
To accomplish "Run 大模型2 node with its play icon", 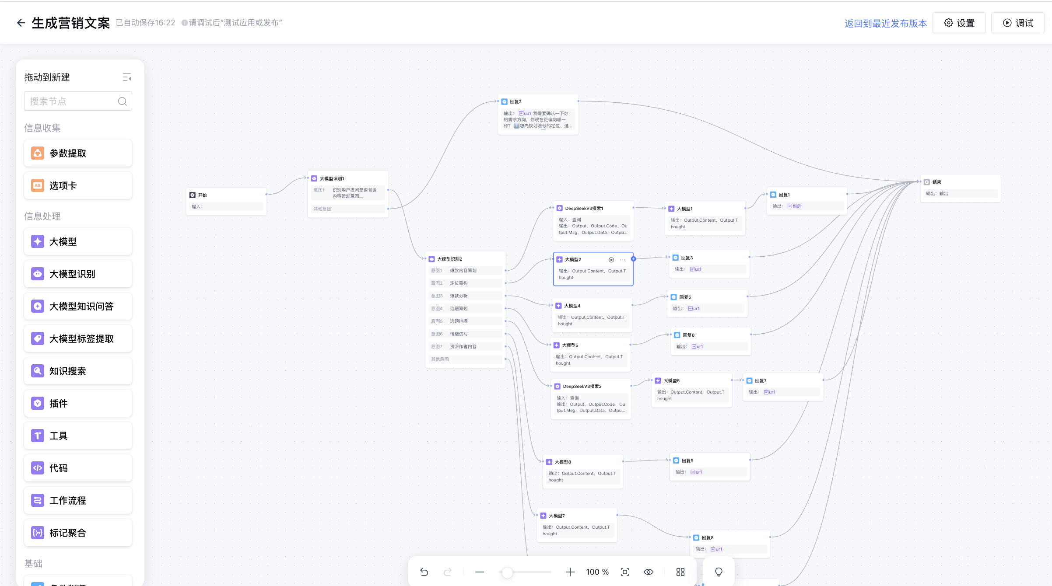I will pos(611,260).
